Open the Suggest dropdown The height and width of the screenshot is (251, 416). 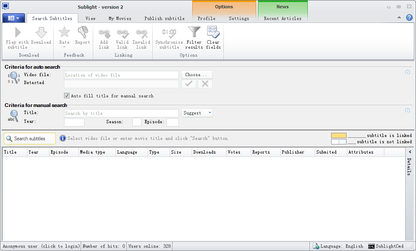point(197,113)
